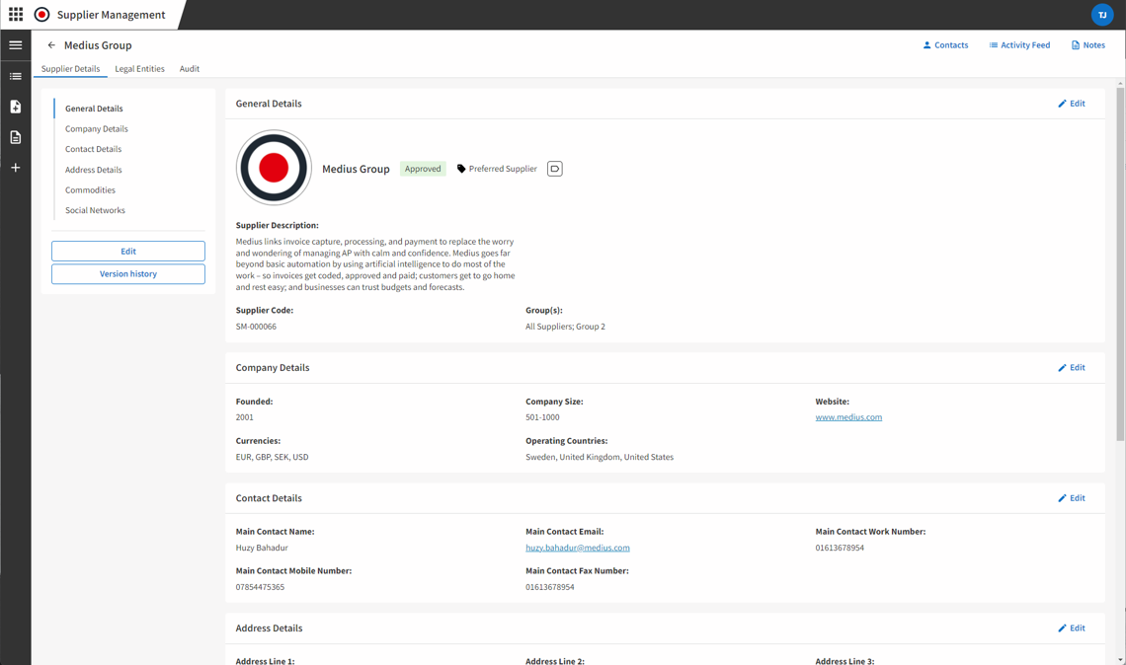Open the document page sidebar icon
The width and height of the screenshot is (1126, 665).
click(16, 137)
